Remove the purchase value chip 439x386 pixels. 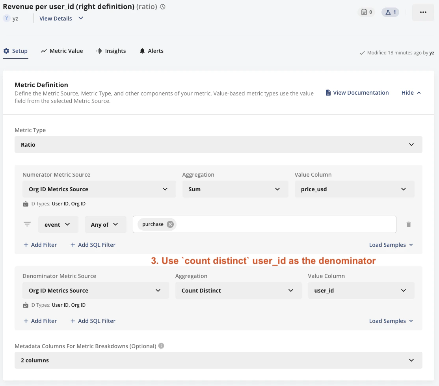pos(170,224)
